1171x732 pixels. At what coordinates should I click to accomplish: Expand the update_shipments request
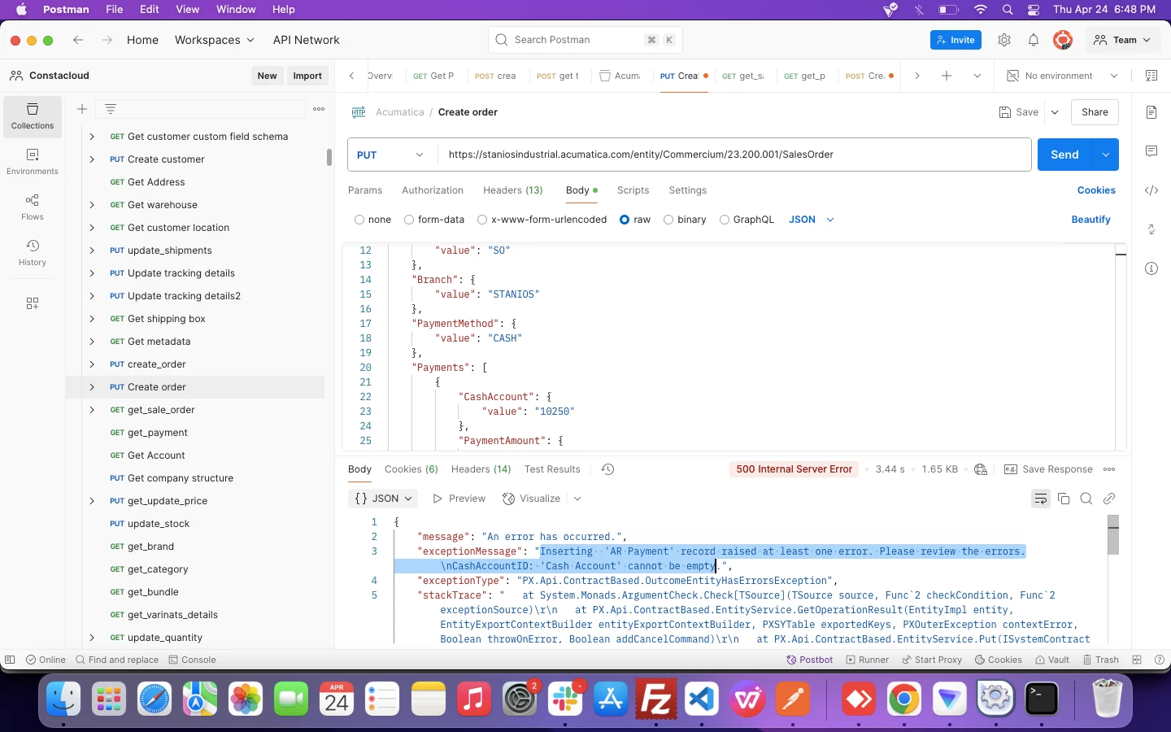[x=92, y=251]
